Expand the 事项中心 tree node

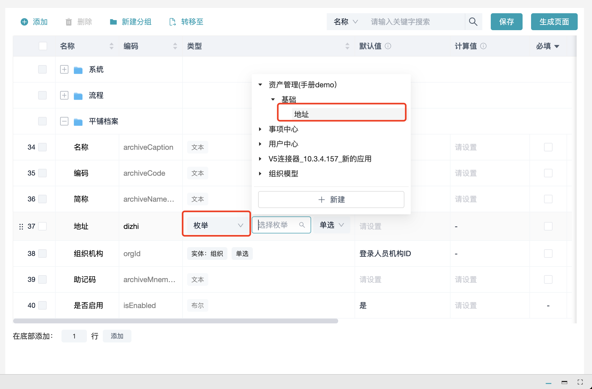click(x=260, y=129)
